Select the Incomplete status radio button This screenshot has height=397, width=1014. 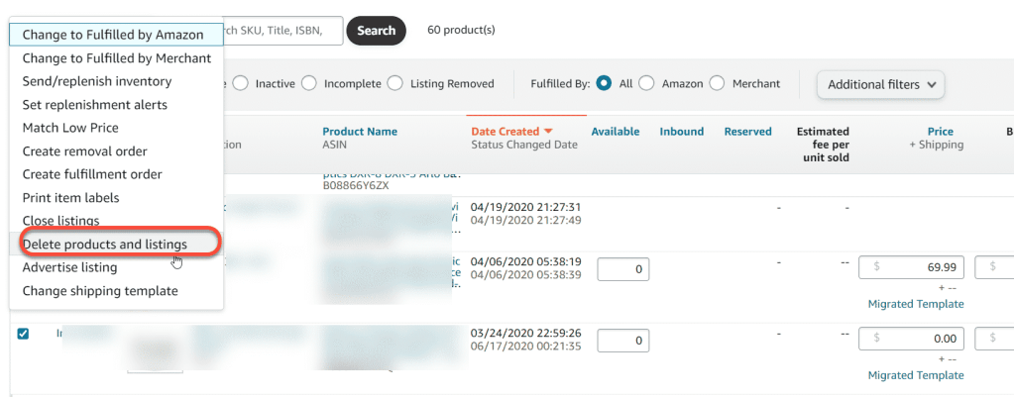click(x=309, y=84)
